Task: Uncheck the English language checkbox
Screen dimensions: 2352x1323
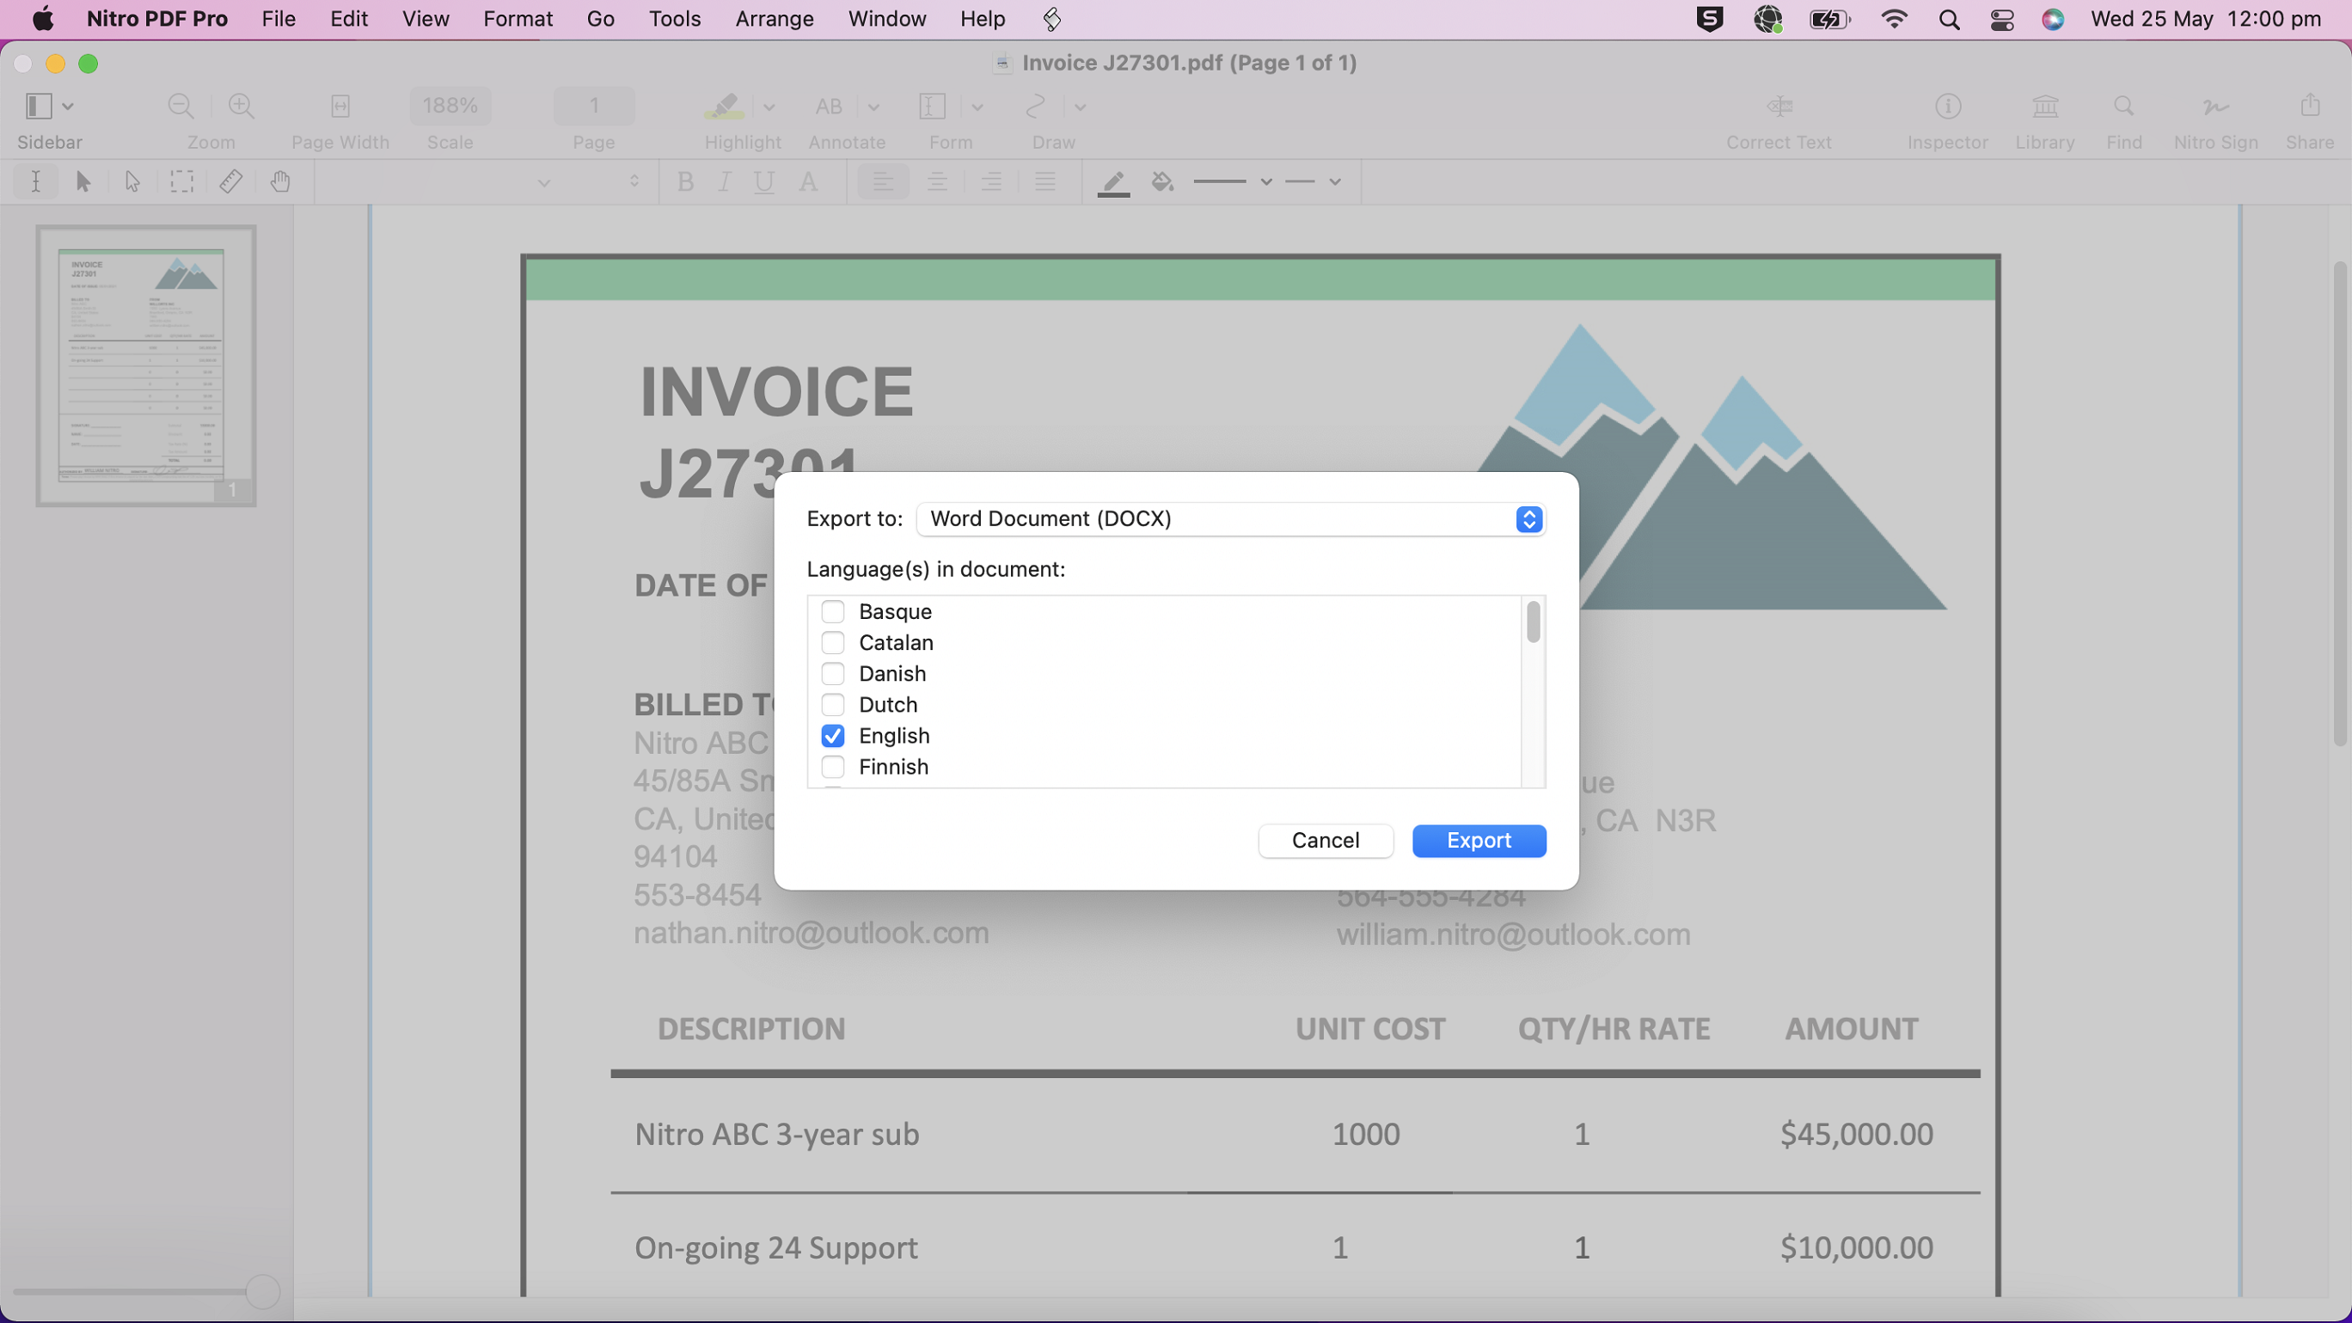Action: point(833,736)
